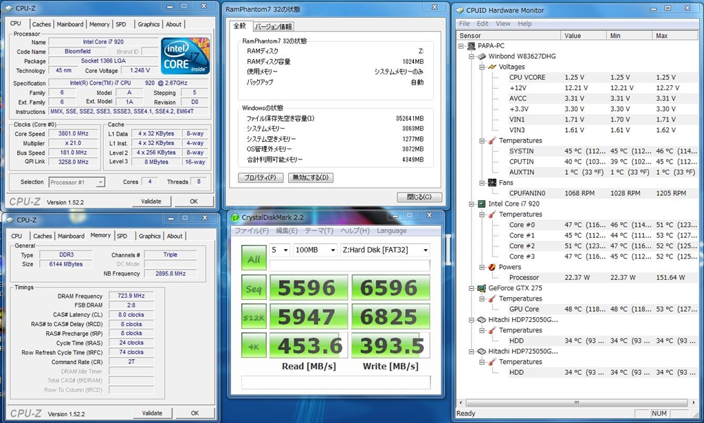The height and width of the screenshot is (423, 704).
Task: Click the Winbond W83627DHG chip icon
Action: pyautogui.click(x=482, y=56)
